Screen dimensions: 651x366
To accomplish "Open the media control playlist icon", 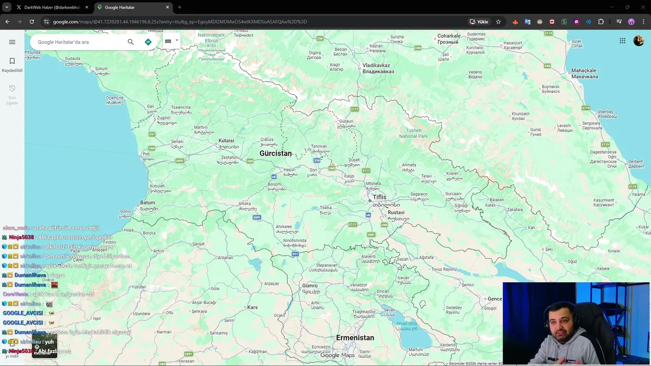I will point(619,21).
